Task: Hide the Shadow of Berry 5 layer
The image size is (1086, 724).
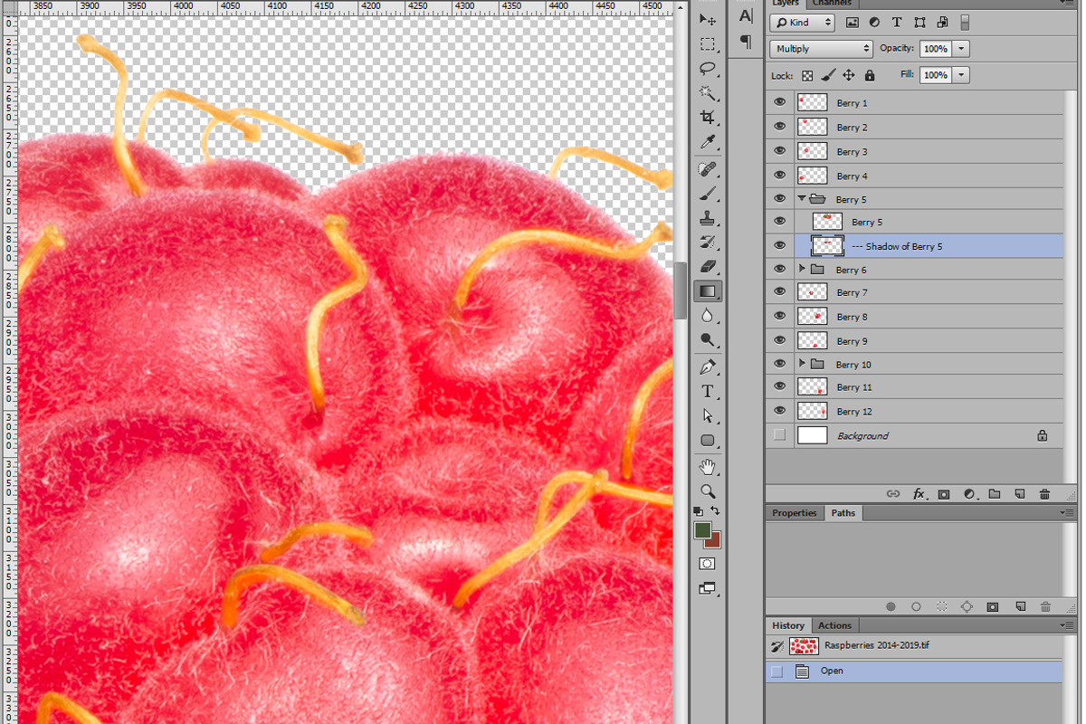Action: pos(780,245)
